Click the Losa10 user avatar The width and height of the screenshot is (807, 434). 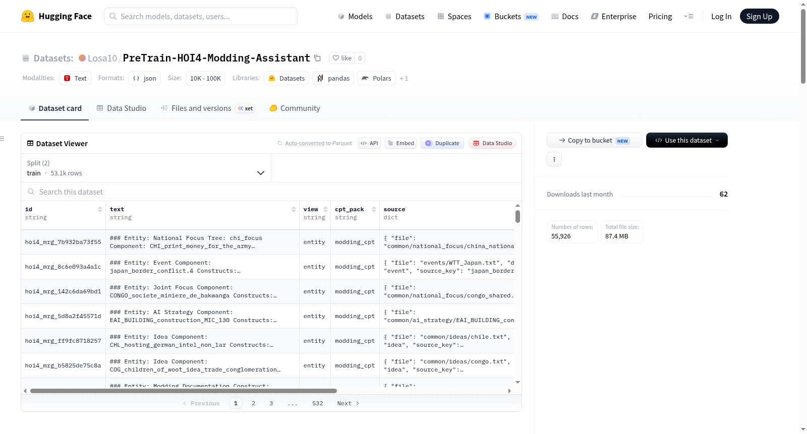point(82,58)
